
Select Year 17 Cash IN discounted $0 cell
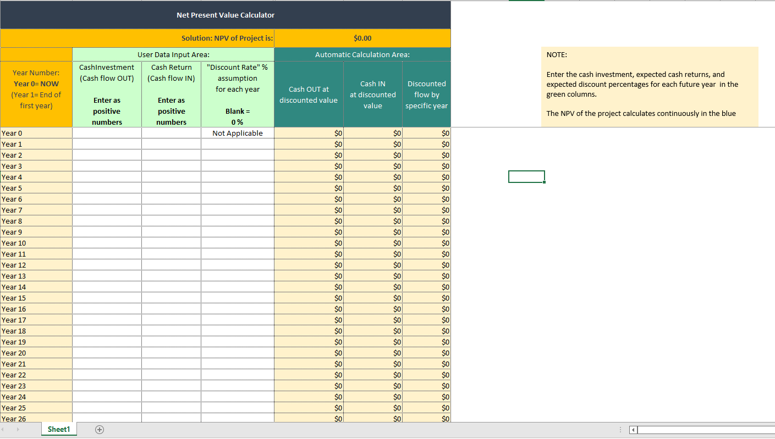[x=373, y=320]
